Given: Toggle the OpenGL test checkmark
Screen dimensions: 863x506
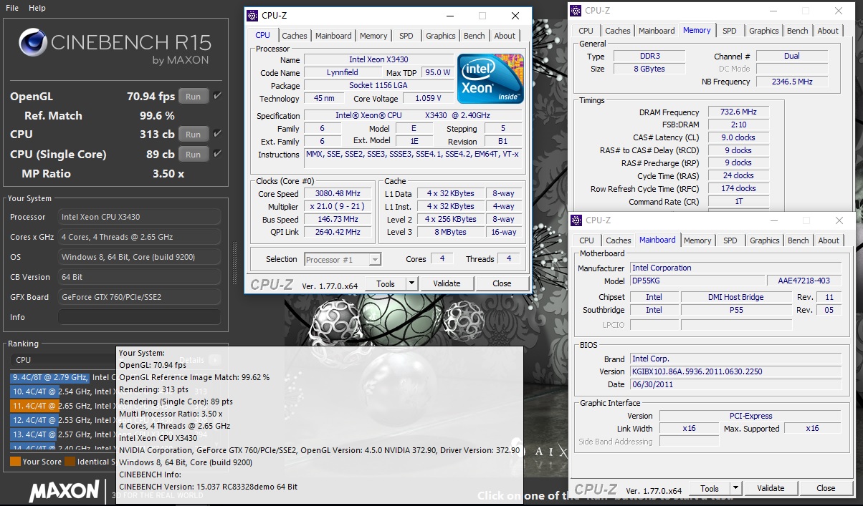Looking at the screenshot, I should coord(217,96).
